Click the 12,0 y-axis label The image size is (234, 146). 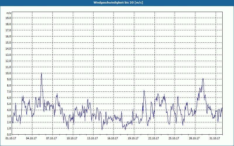click(x=8, y=61)
